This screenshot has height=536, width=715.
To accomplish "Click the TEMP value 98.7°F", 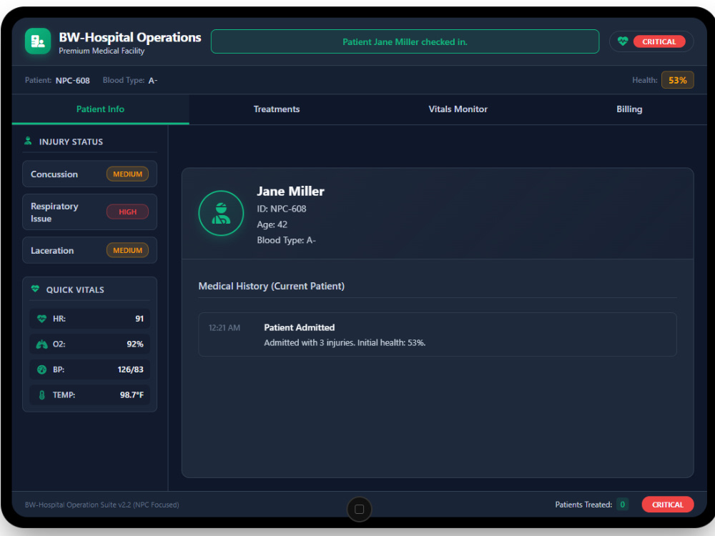I will [x=132, y=395].
